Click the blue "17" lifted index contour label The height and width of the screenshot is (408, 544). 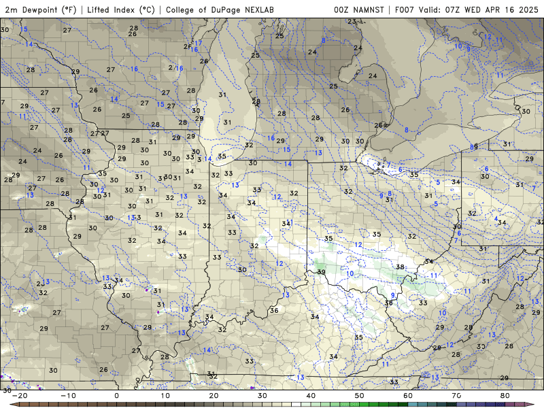pyautogui.click(x=198, y=43)
